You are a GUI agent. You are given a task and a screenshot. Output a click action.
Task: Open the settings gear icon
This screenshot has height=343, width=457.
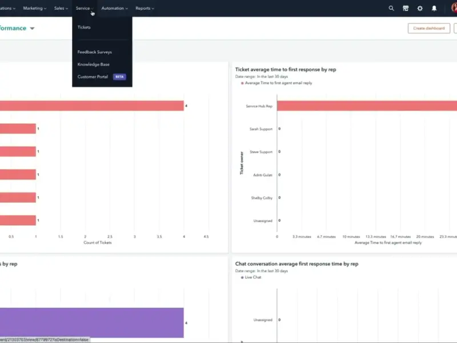click(x=420, y=9)
